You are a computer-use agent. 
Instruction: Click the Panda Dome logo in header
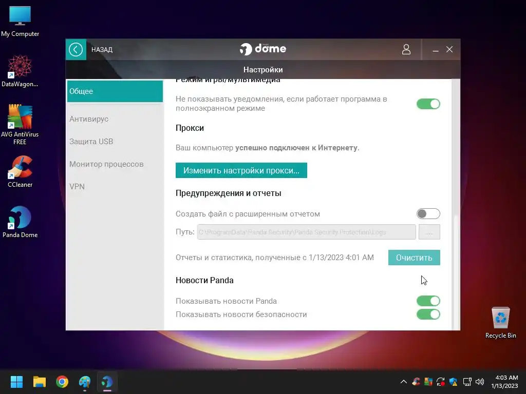263,49
